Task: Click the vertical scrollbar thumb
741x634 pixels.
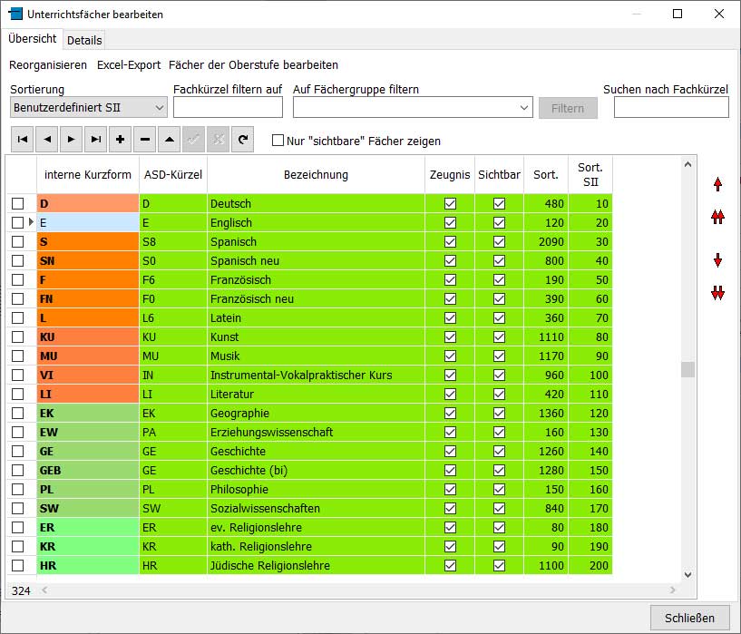Action: pos(687,369)
